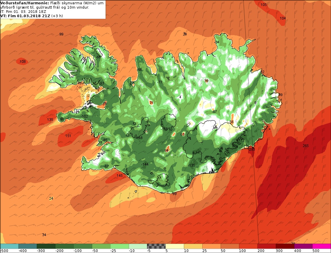Click the dark maroon swatch above 300
This screenshot has width=331, height=253.
[285, 246]
